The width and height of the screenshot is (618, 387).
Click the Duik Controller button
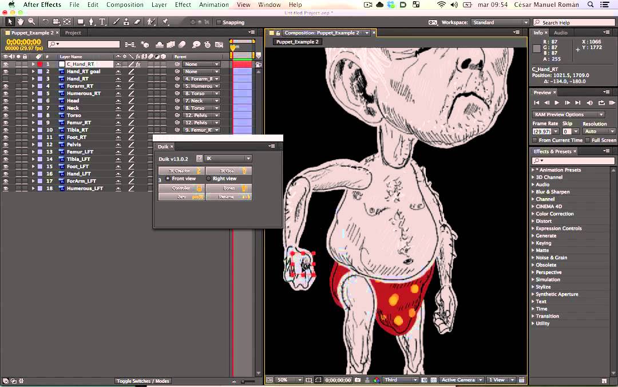182,188
